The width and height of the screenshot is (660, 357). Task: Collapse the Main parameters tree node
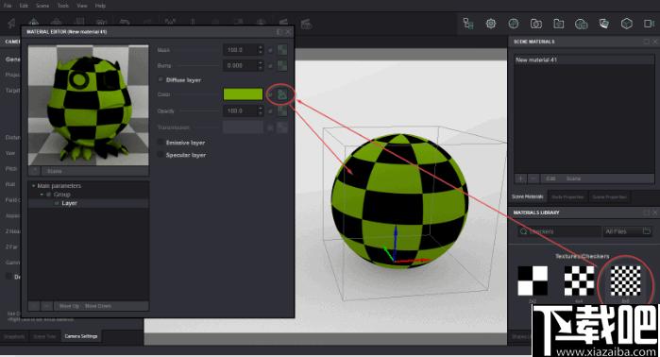[x=34, y=186]
